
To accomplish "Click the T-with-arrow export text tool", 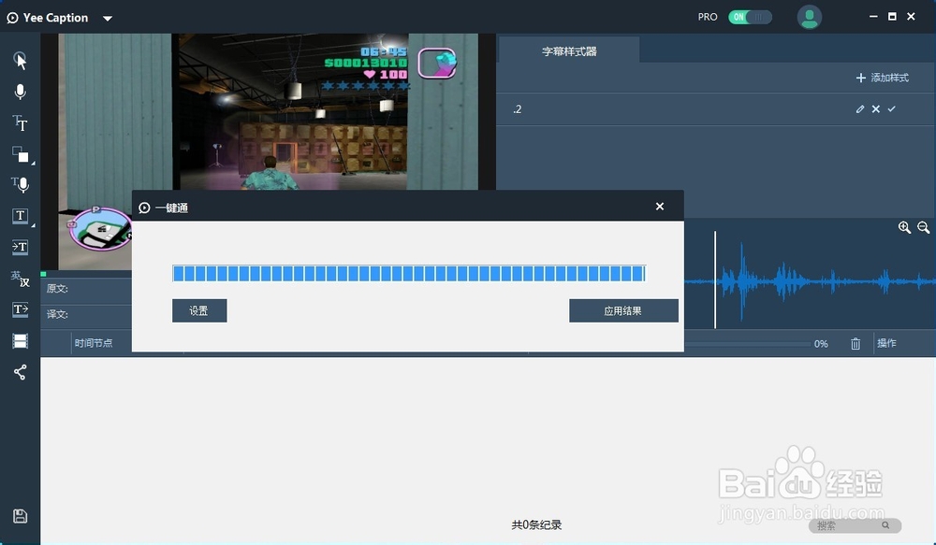I will tap(21, 309).
